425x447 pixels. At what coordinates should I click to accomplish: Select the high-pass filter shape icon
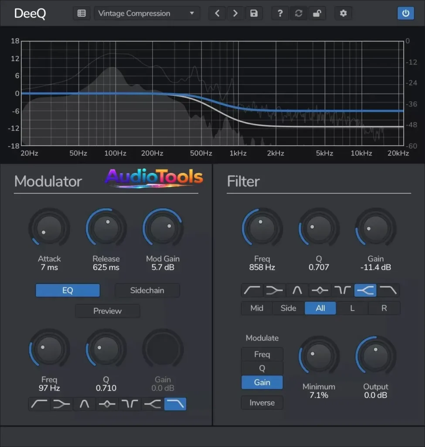coord(252,290)
